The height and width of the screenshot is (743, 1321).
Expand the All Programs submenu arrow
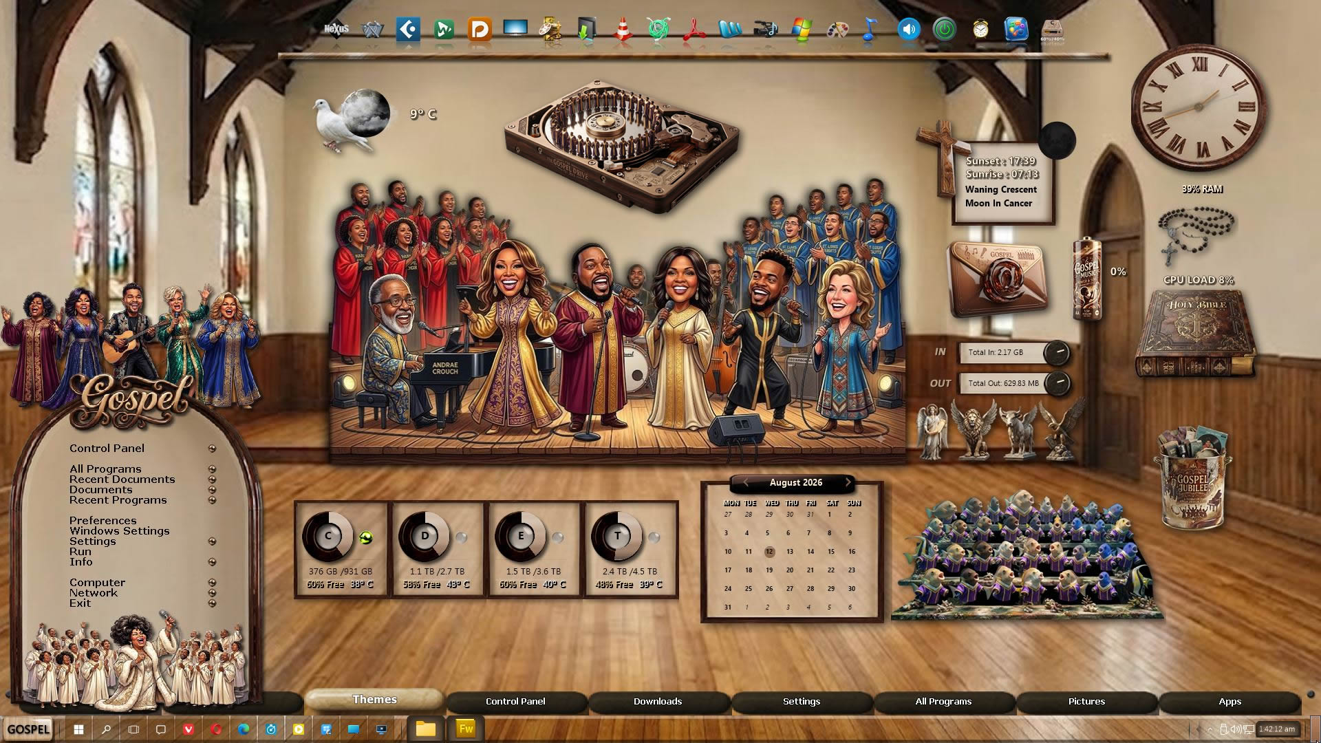[212, 469]
